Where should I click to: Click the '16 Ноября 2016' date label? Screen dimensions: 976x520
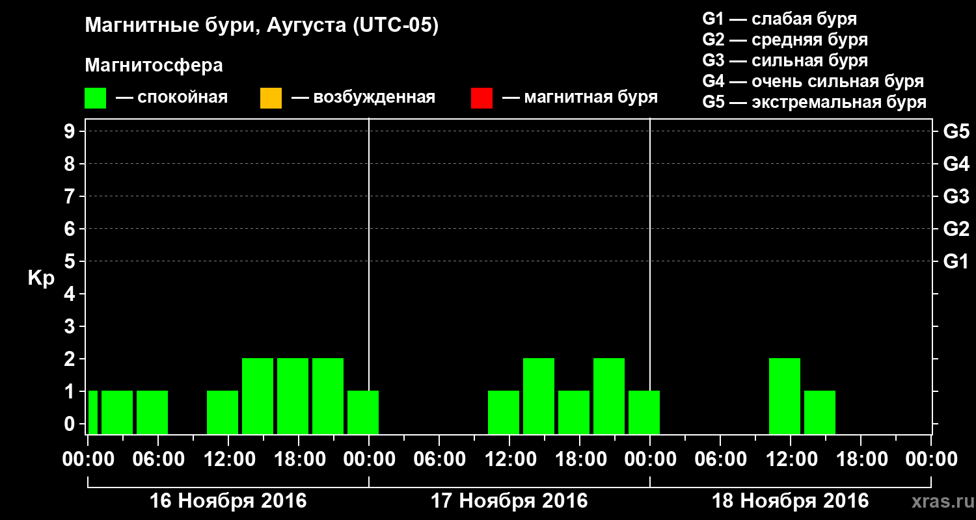click(228, 501)
